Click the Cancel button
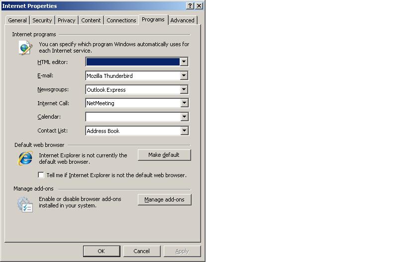This screenshot has height=262, width=418. pos(141,251)
